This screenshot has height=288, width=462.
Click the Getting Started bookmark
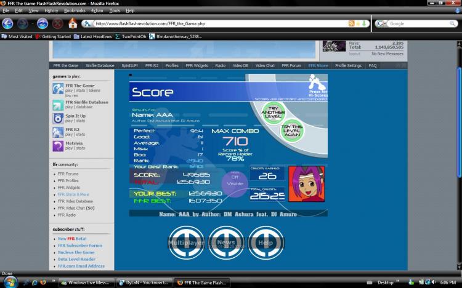click(x=53, y=36)
